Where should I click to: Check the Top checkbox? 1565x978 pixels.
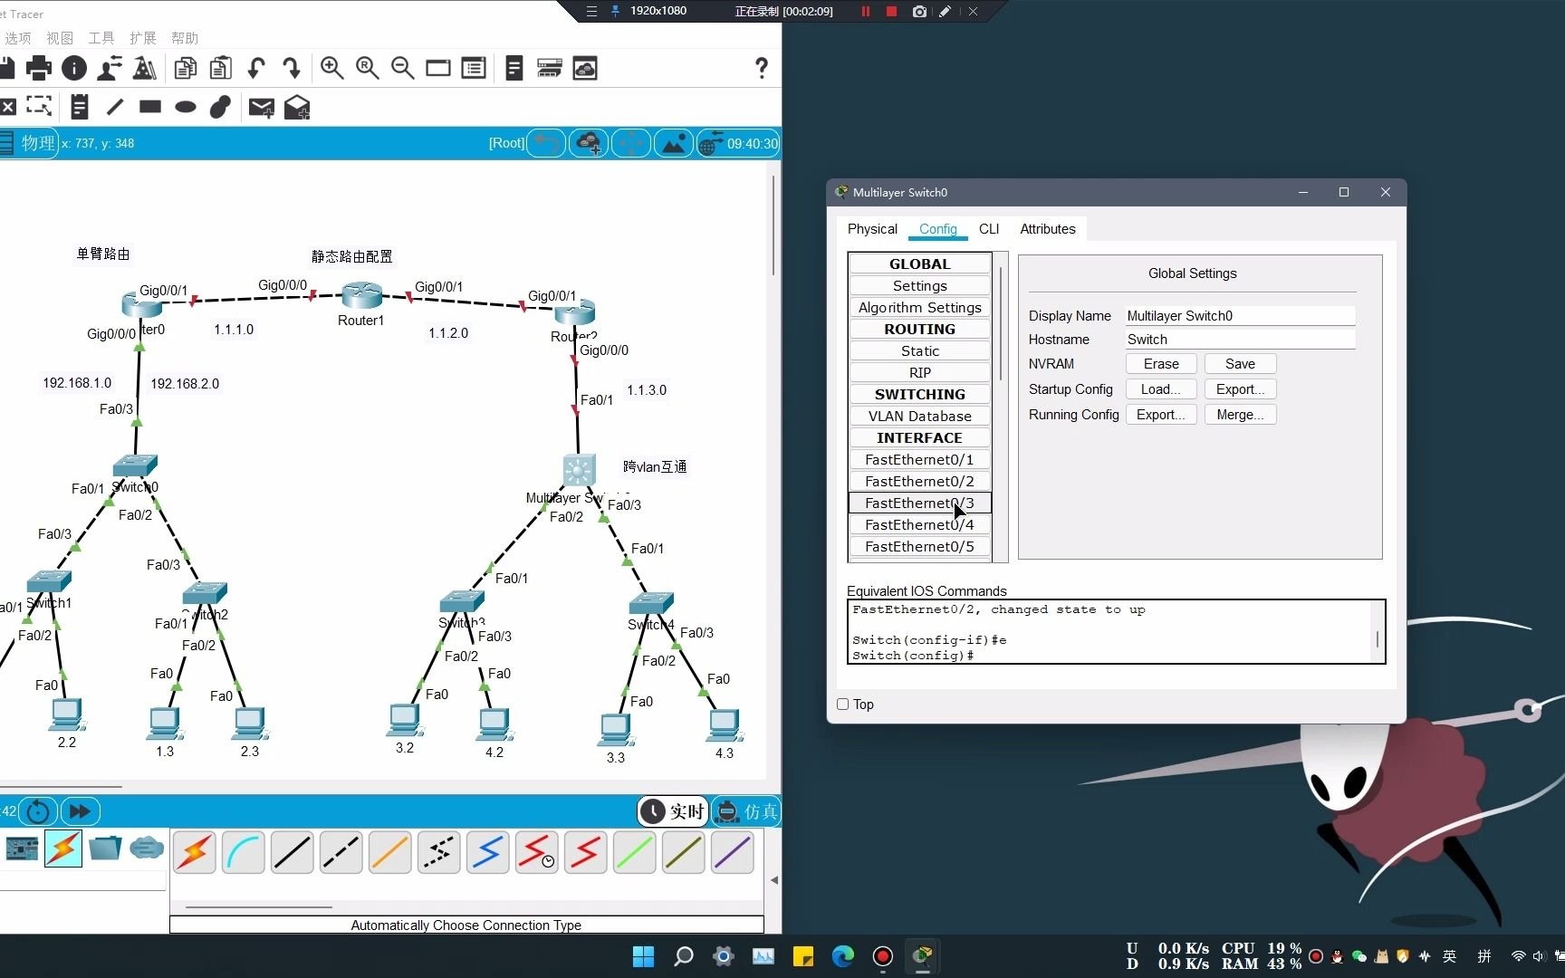(841, 704)
